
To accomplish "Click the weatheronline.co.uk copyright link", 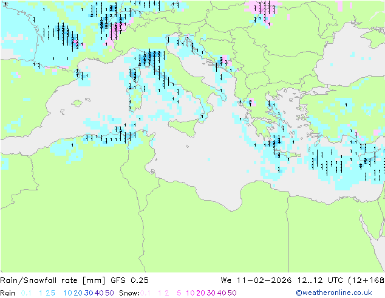I will (x=334, y=293).
